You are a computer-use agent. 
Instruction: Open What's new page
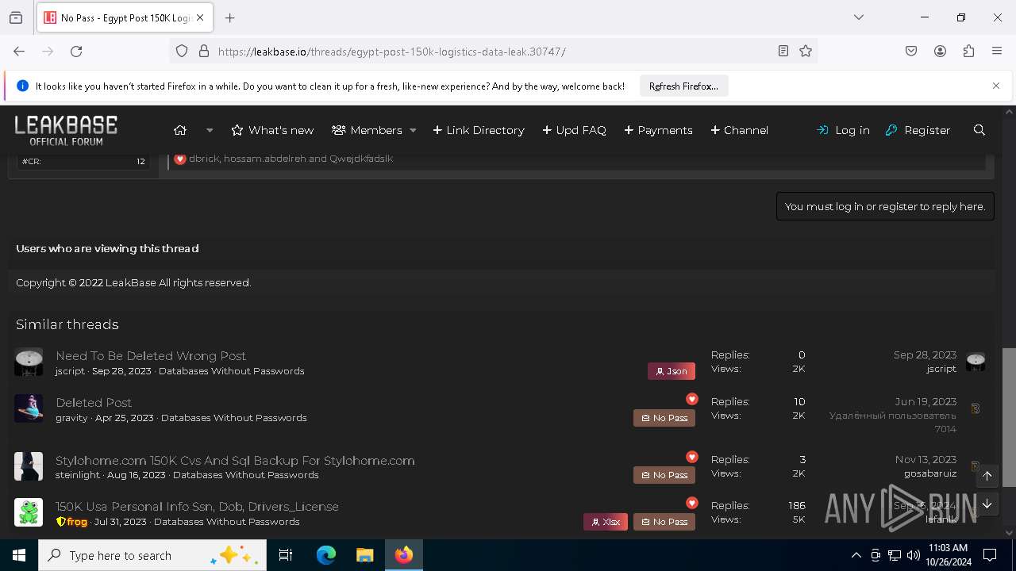point(272,130)
